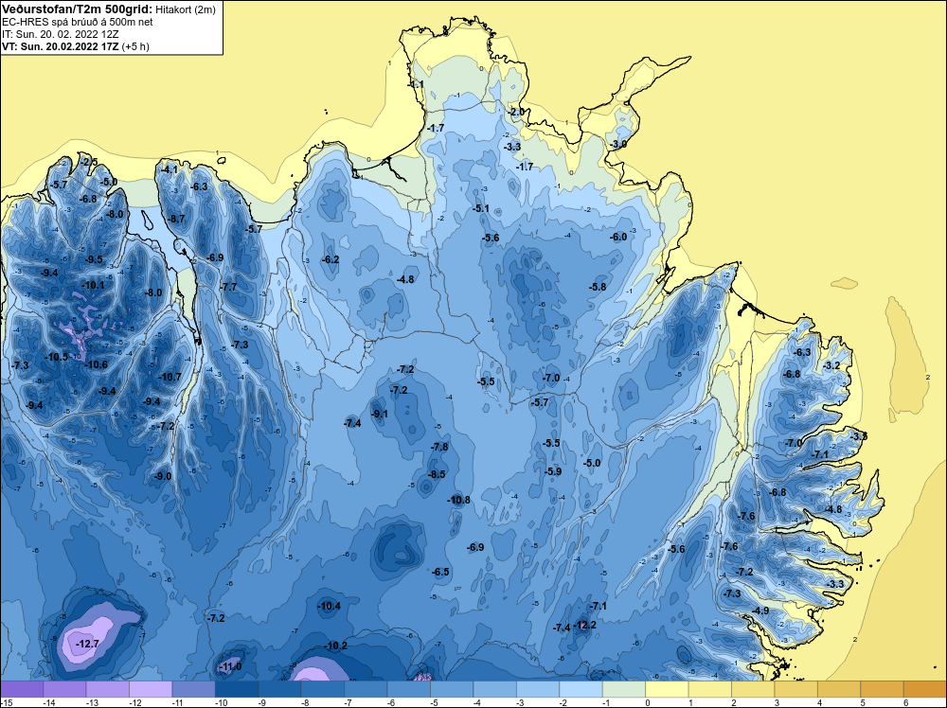Click the -10.8 temperature label
This screenshot has width=947, height=708.
point(458,500)
